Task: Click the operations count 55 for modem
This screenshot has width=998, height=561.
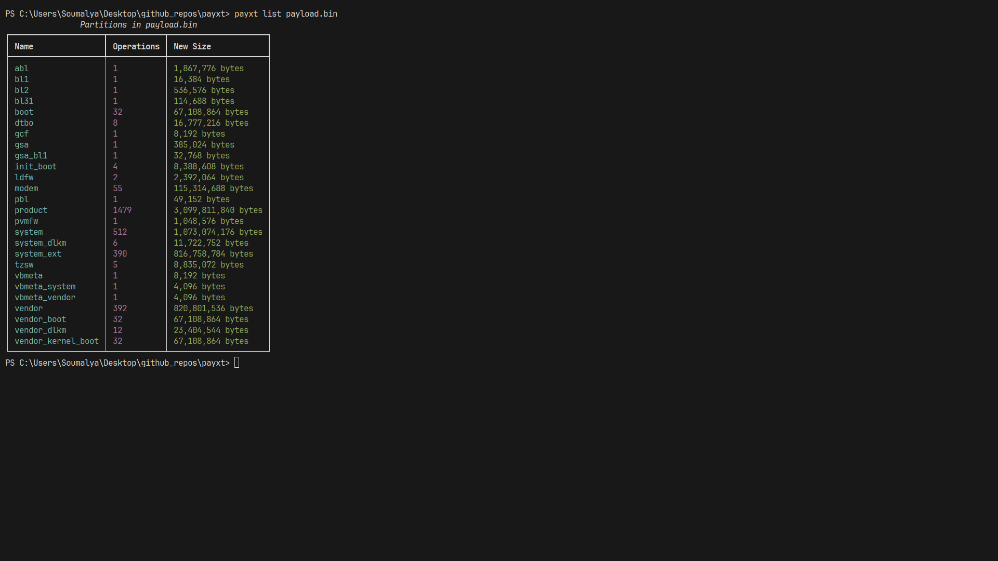Action: click(x=117, y=189)
